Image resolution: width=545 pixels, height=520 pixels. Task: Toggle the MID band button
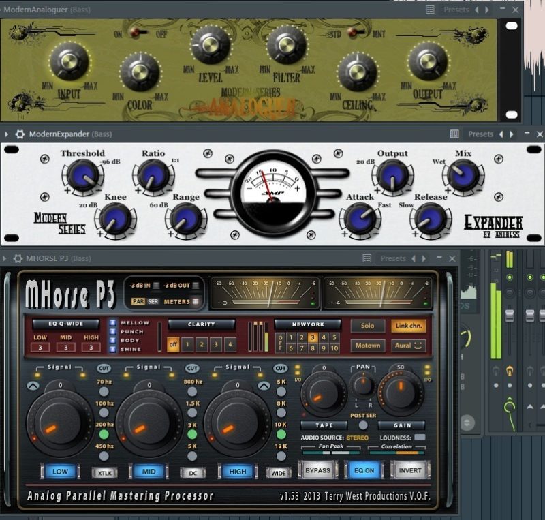coord(149,472)
